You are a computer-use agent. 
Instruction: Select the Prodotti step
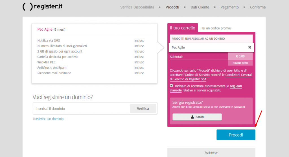click(172, 7)
